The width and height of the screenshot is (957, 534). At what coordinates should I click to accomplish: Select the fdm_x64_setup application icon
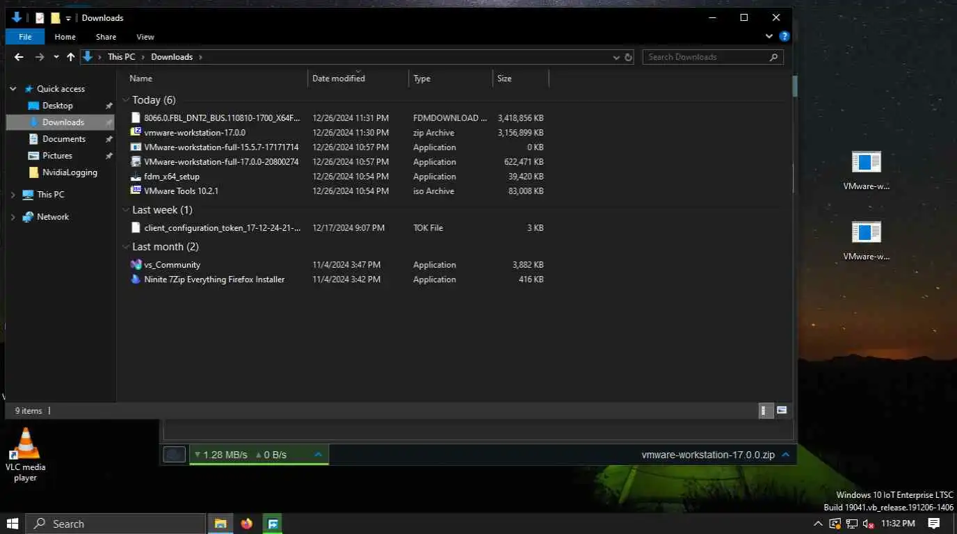point(136,177)
